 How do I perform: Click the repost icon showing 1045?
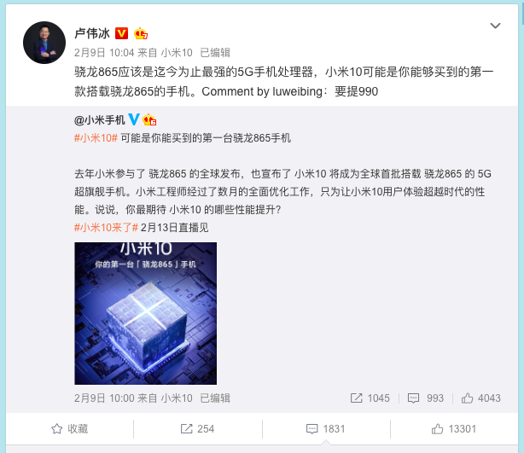pos(370,398)
